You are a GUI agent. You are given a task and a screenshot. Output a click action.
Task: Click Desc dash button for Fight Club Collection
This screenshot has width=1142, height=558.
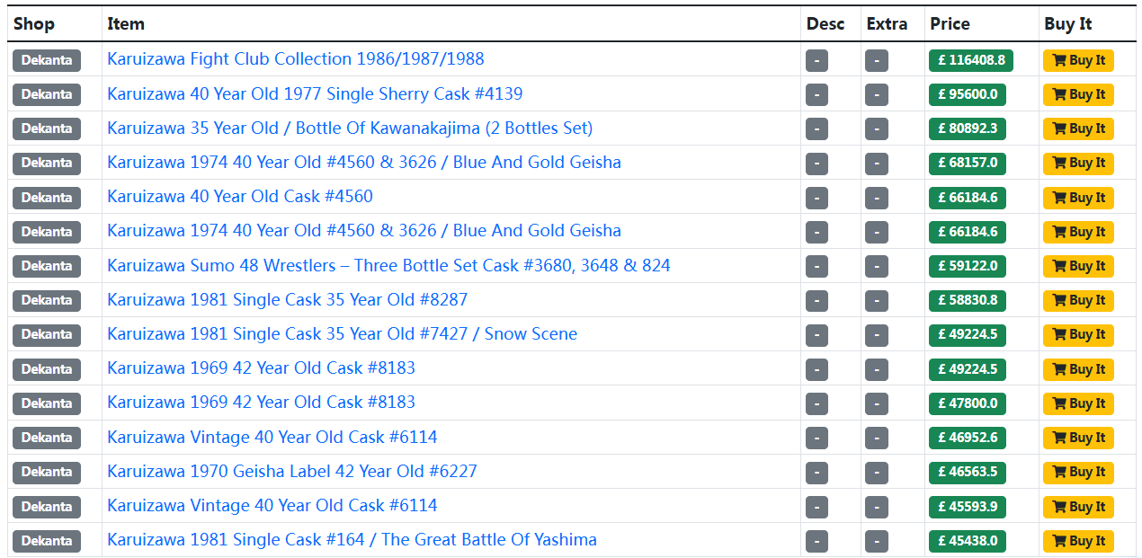[816, 60]
